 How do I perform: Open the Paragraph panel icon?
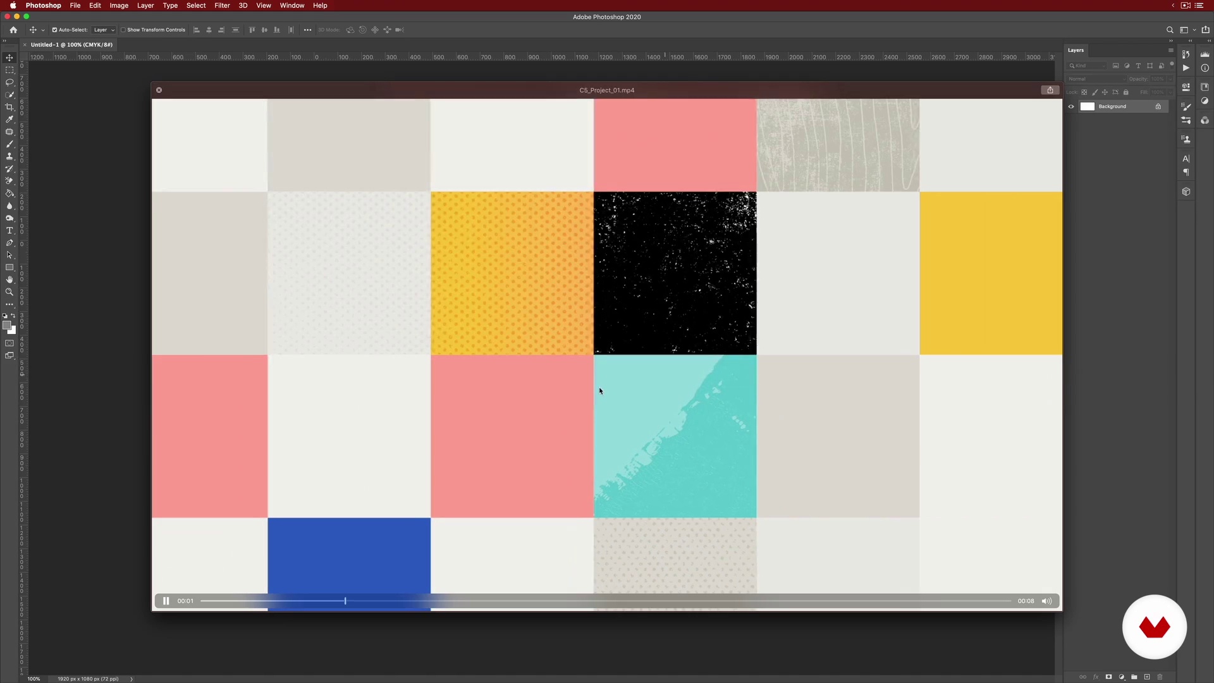tap(1186, 172)
